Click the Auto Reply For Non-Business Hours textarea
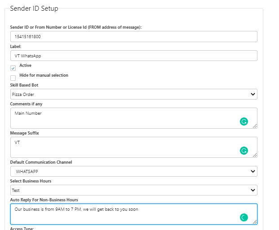This screenshot has width=279, height=230. (x=121, y=214)
